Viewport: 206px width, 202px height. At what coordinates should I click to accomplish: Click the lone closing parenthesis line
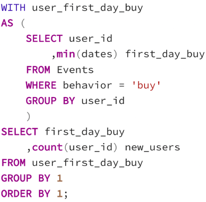pyautogui.click(x=29, y=116)
